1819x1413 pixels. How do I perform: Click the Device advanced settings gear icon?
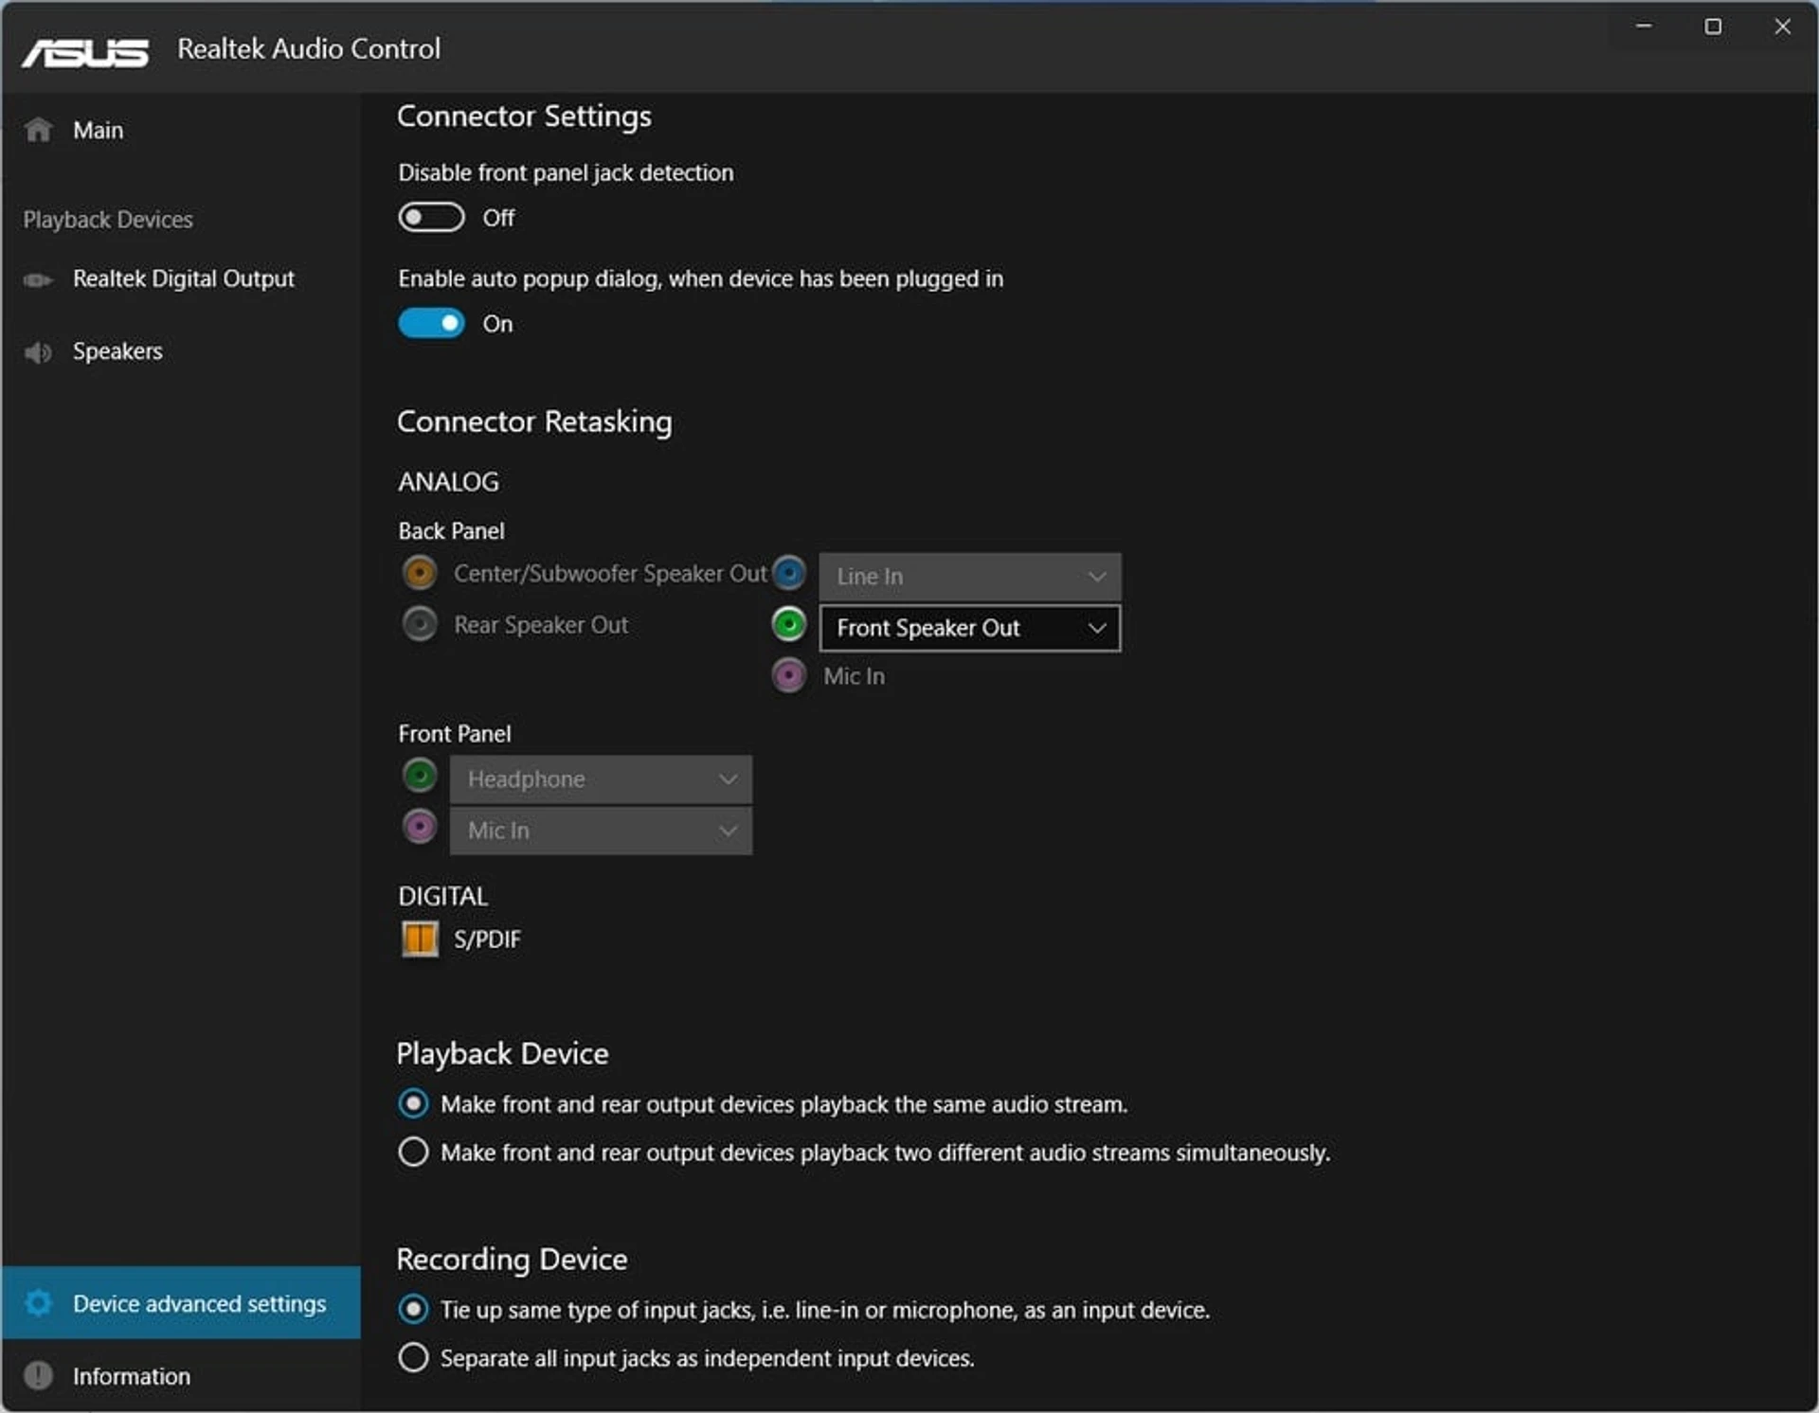pos(38,1303)
